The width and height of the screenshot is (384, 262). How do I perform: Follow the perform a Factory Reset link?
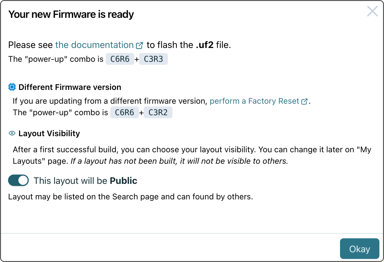point(254,101)
